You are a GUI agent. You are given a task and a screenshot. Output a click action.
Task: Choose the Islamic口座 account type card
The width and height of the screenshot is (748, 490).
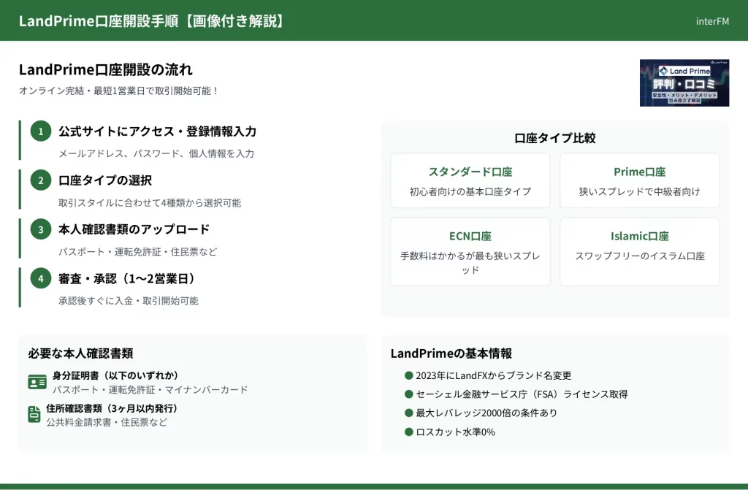click(x=639, y=251)
